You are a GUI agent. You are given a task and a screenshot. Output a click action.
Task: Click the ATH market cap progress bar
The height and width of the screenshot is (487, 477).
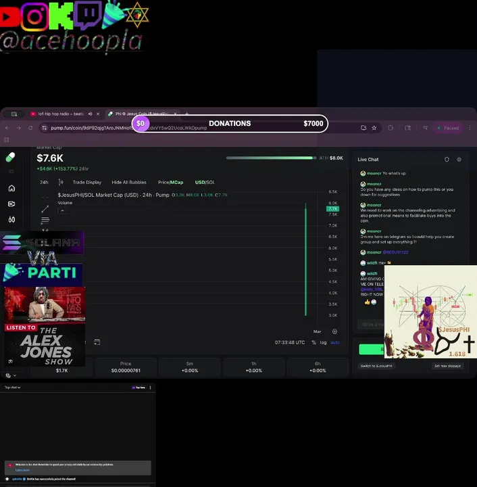(x=271, y=158)
